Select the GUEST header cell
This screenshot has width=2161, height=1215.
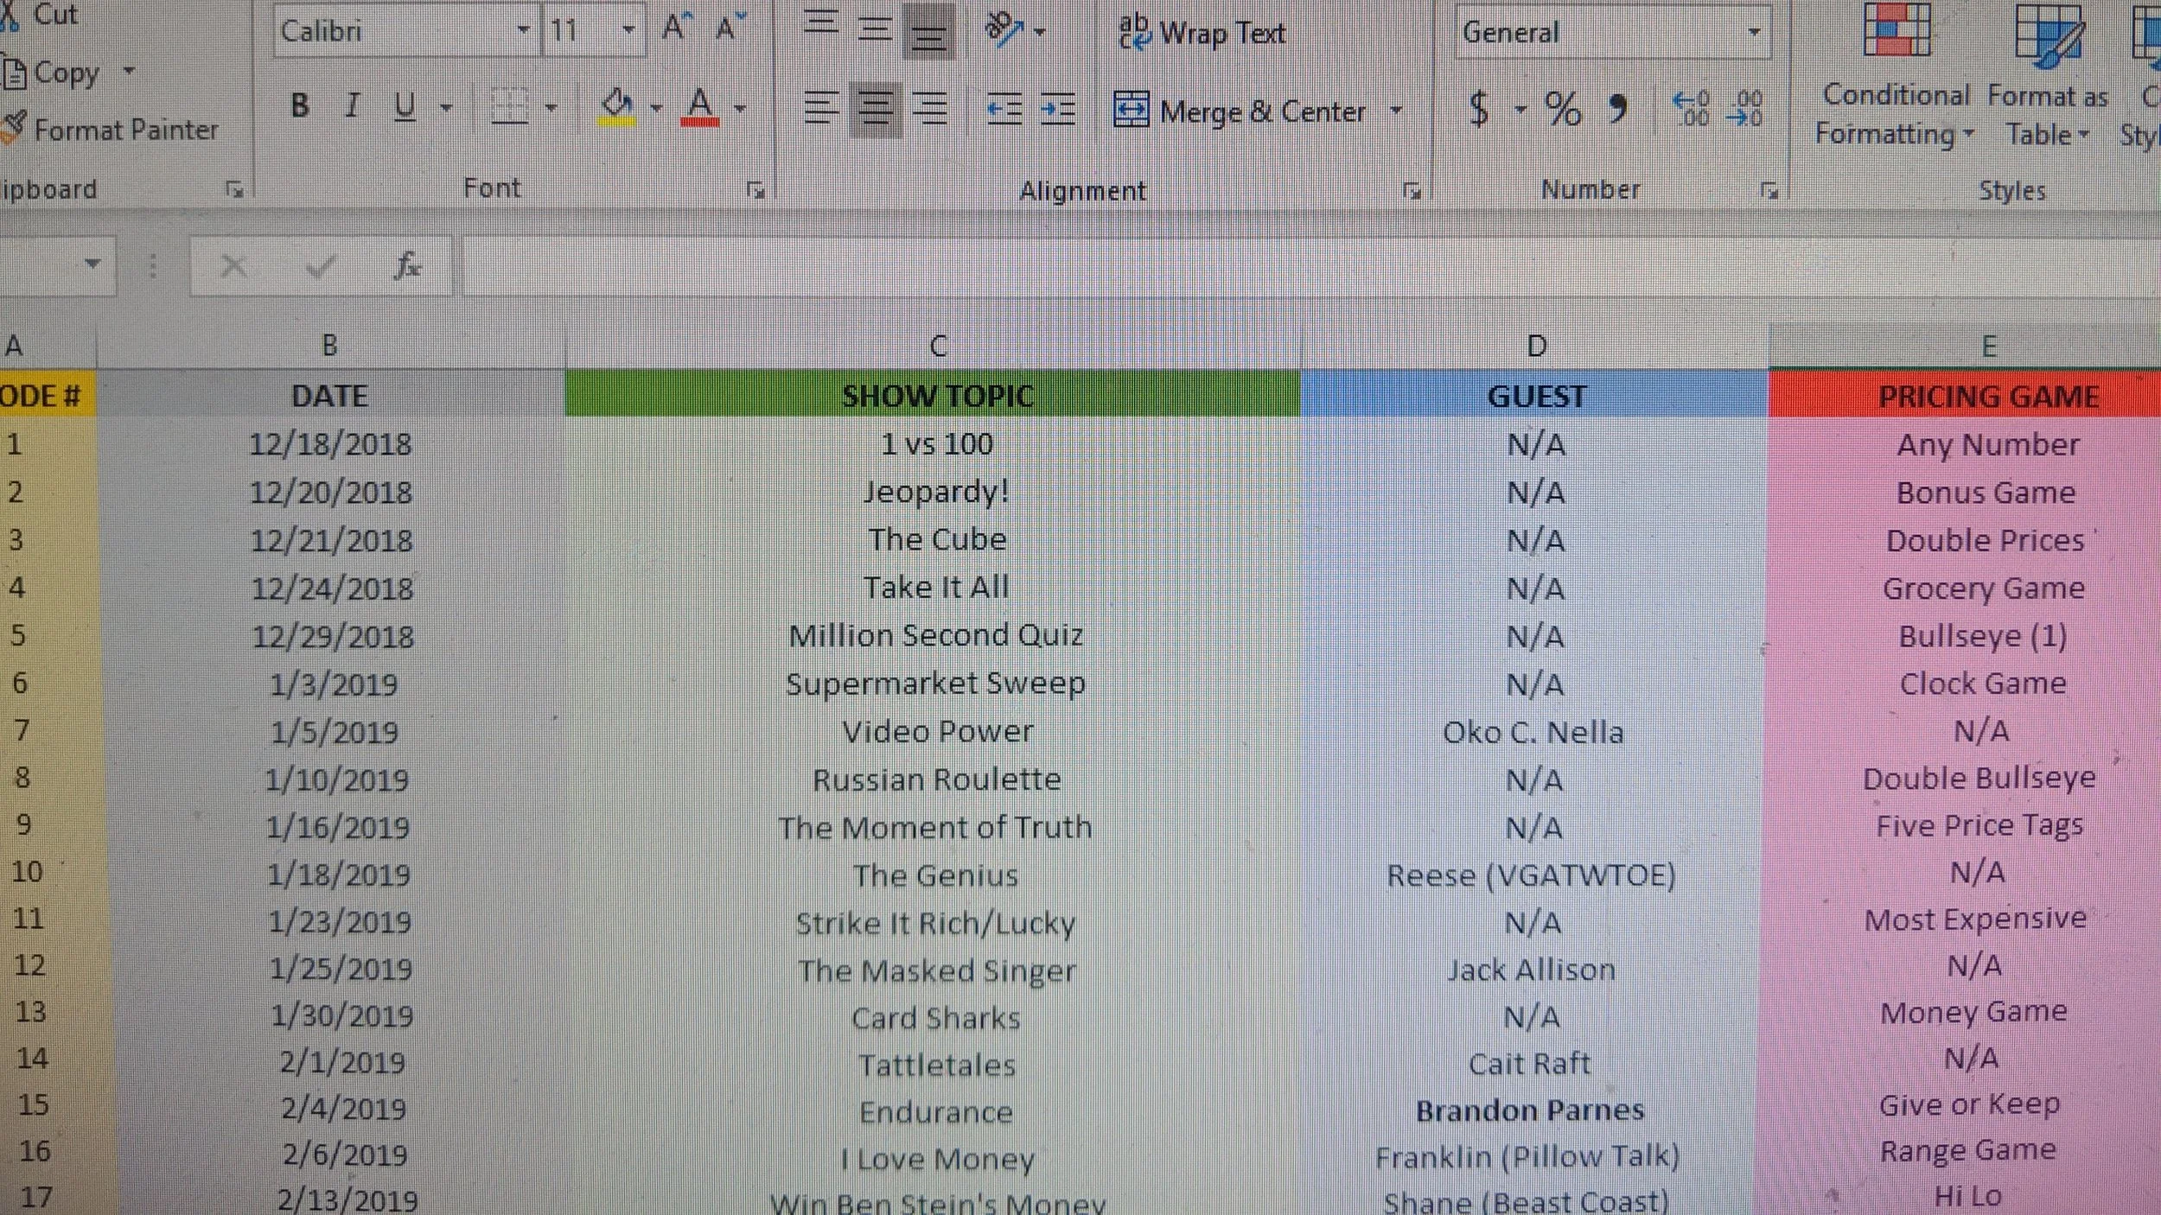tap(1535, 395)
